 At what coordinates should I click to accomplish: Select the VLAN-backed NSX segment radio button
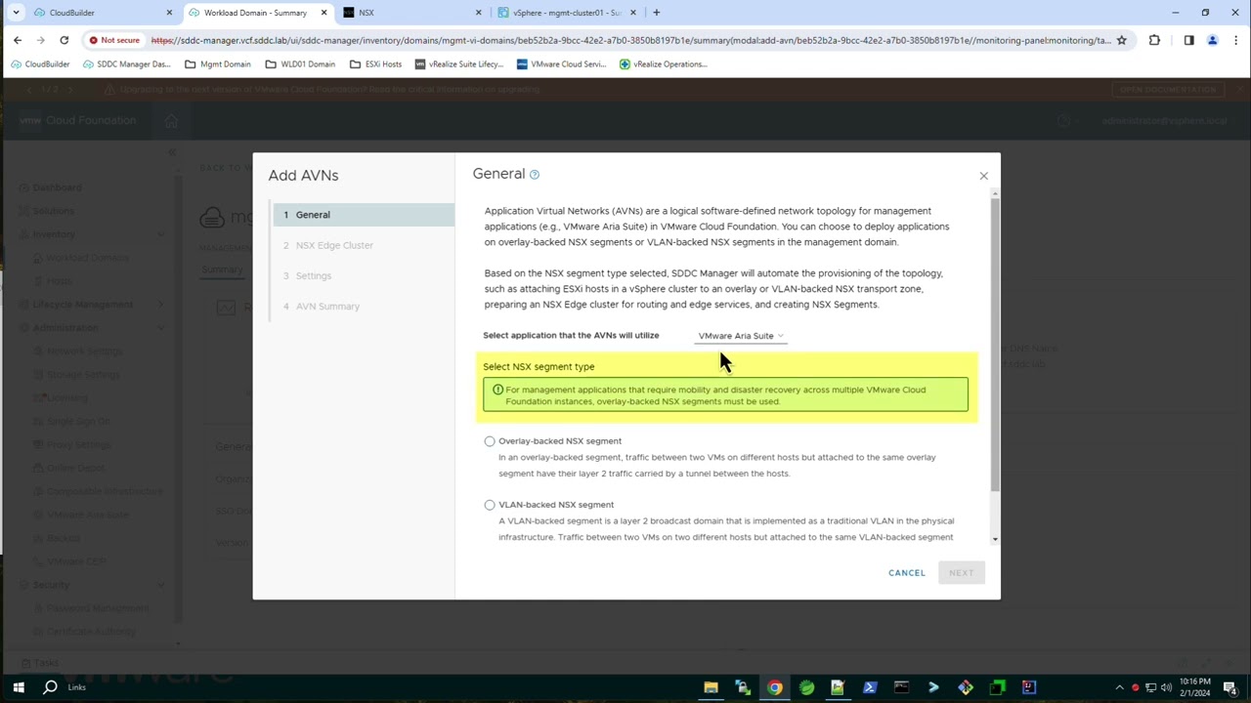coord(490,505)
